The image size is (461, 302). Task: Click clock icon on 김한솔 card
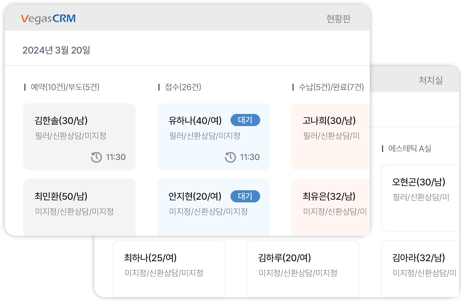click(96, 157)
